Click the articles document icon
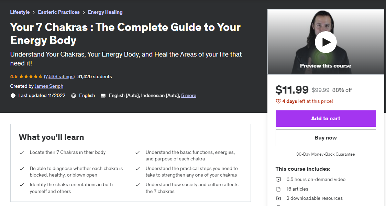This screenshot has width=386, height=206. tap(278, 189)
